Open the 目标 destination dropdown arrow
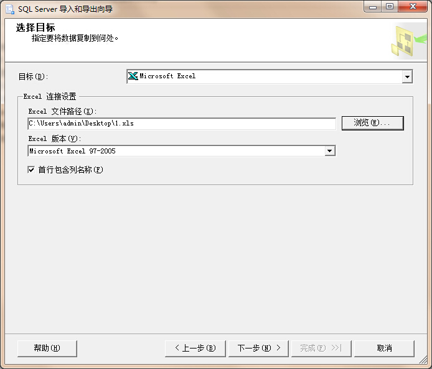 click(x=407, y=76)
